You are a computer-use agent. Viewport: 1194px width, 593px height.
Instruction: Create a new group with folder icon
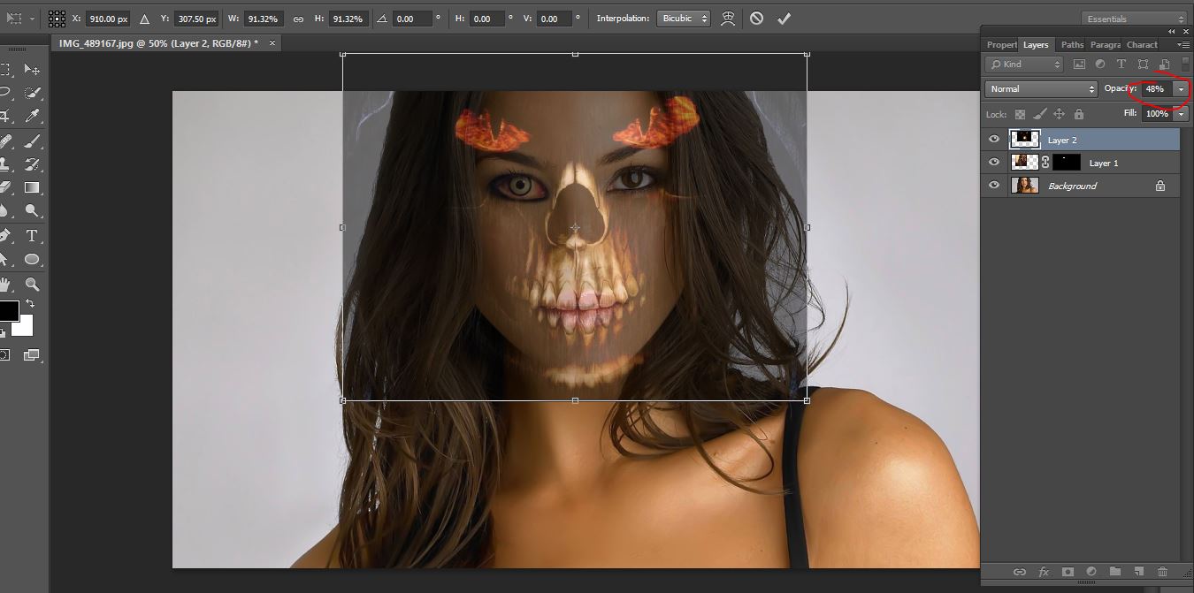(1115, 572)
